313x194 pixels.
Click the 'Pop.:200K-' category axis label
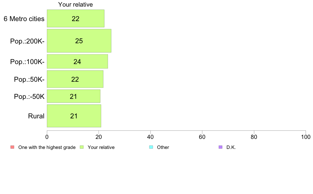coord(27,41)
